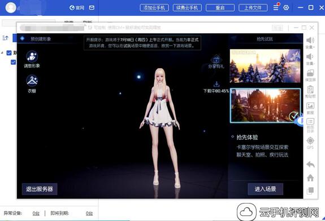Image resolution: width=325 pixels, height=221 pixels.
Task: Click abnormal devices count 0台
Action: 36,213
